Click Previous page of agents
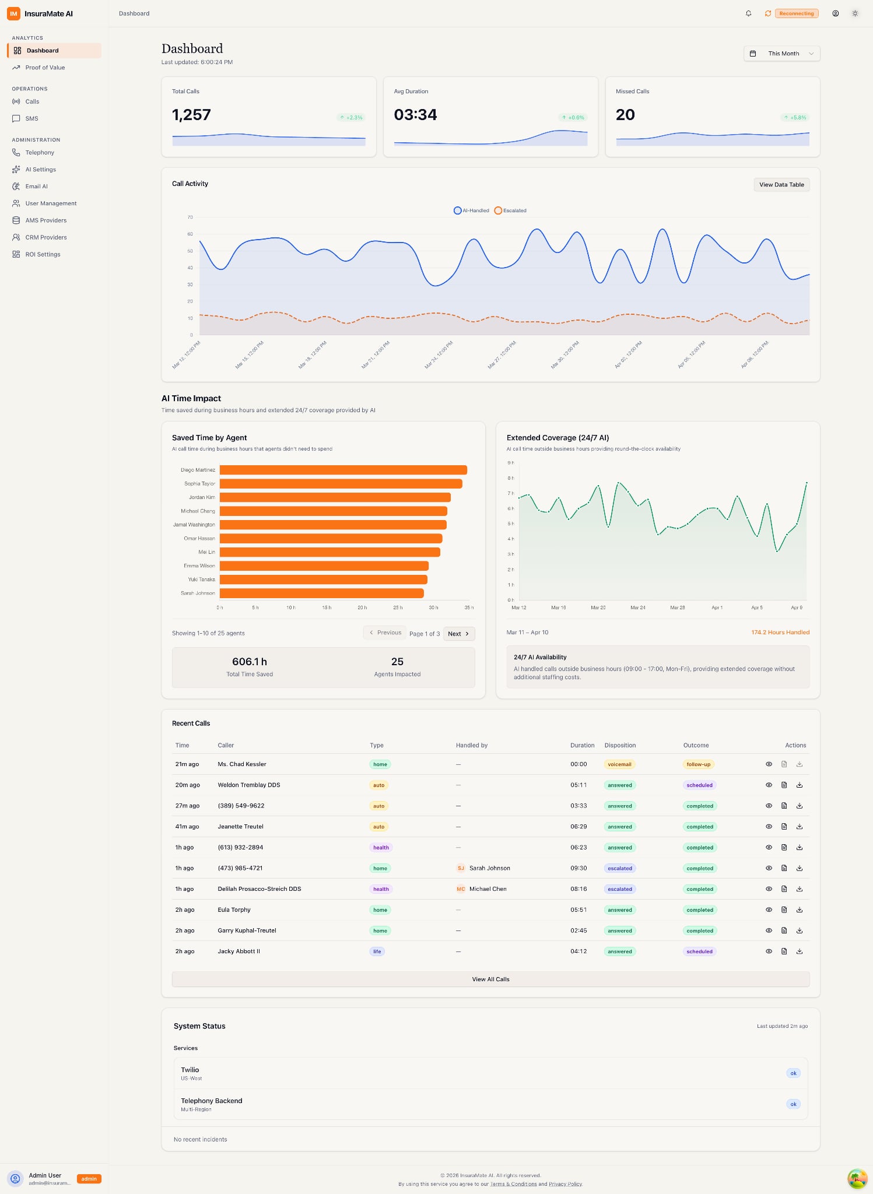The height and width of the screenshot is (1194, 873). pyautogui.click(x=385, y=633)
